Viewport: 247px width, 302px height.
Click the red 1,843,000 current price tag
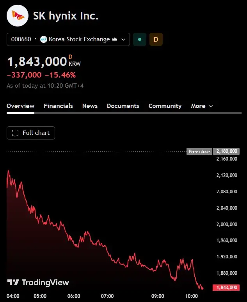(226, 287)
